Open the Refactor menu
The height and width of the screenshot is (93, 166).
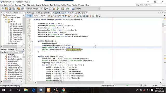tap(46, 5)
